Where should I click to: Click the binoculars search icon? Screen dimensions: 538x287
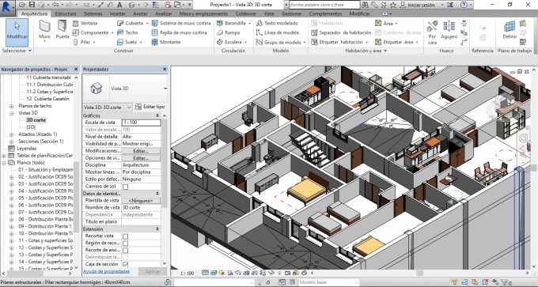[x=365, y=5]
